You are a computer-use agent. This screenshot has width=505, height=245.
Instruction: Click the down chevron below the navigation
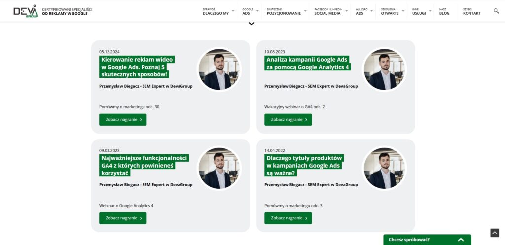click(x=252, y=23)
